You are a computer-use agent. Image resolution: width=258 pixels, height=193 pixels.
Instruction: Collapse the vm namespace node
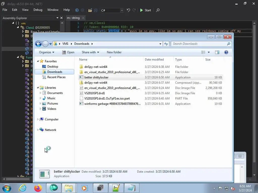[13, 23]
